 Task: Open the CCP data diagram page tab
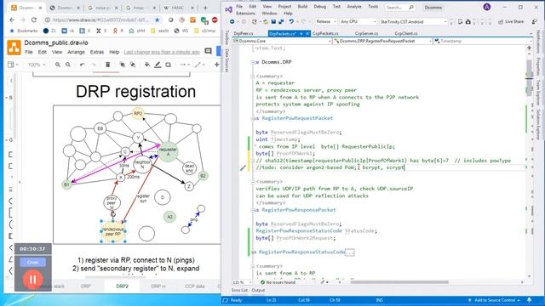point(195,286)
